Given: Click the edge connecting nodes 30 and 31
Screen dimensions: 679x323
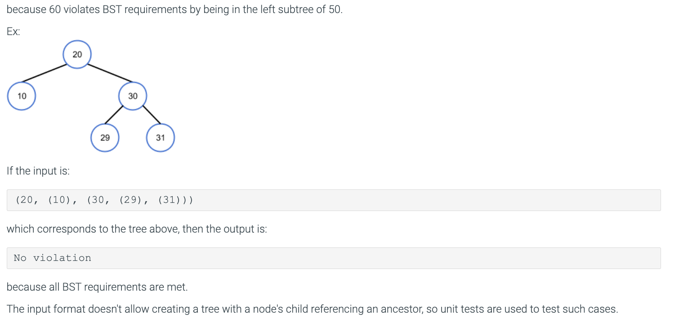Looking at the screenshot, I should click(x=152, y=115).
